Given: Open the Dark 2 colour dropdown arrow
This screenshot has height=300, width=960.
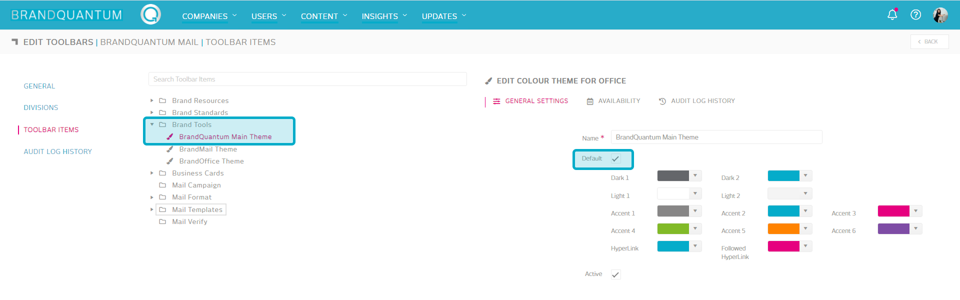Looking at the screenshot, I should pyautogui.click(x=805, y=175).
